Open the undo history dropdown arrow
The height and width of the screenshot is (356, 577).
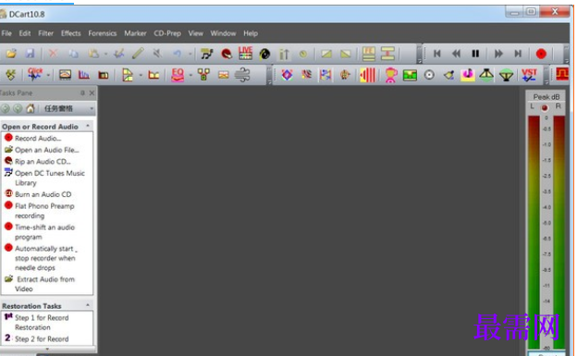pyautogui.click(x=190, y=55)
